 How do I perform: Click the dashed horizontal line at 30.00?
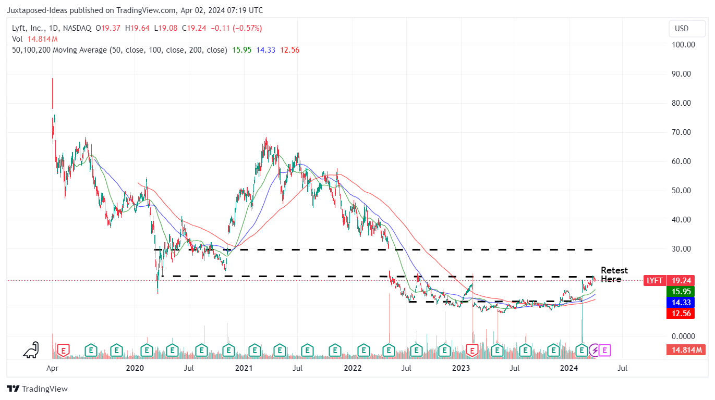pyautogui.click(x=374, y=249)
